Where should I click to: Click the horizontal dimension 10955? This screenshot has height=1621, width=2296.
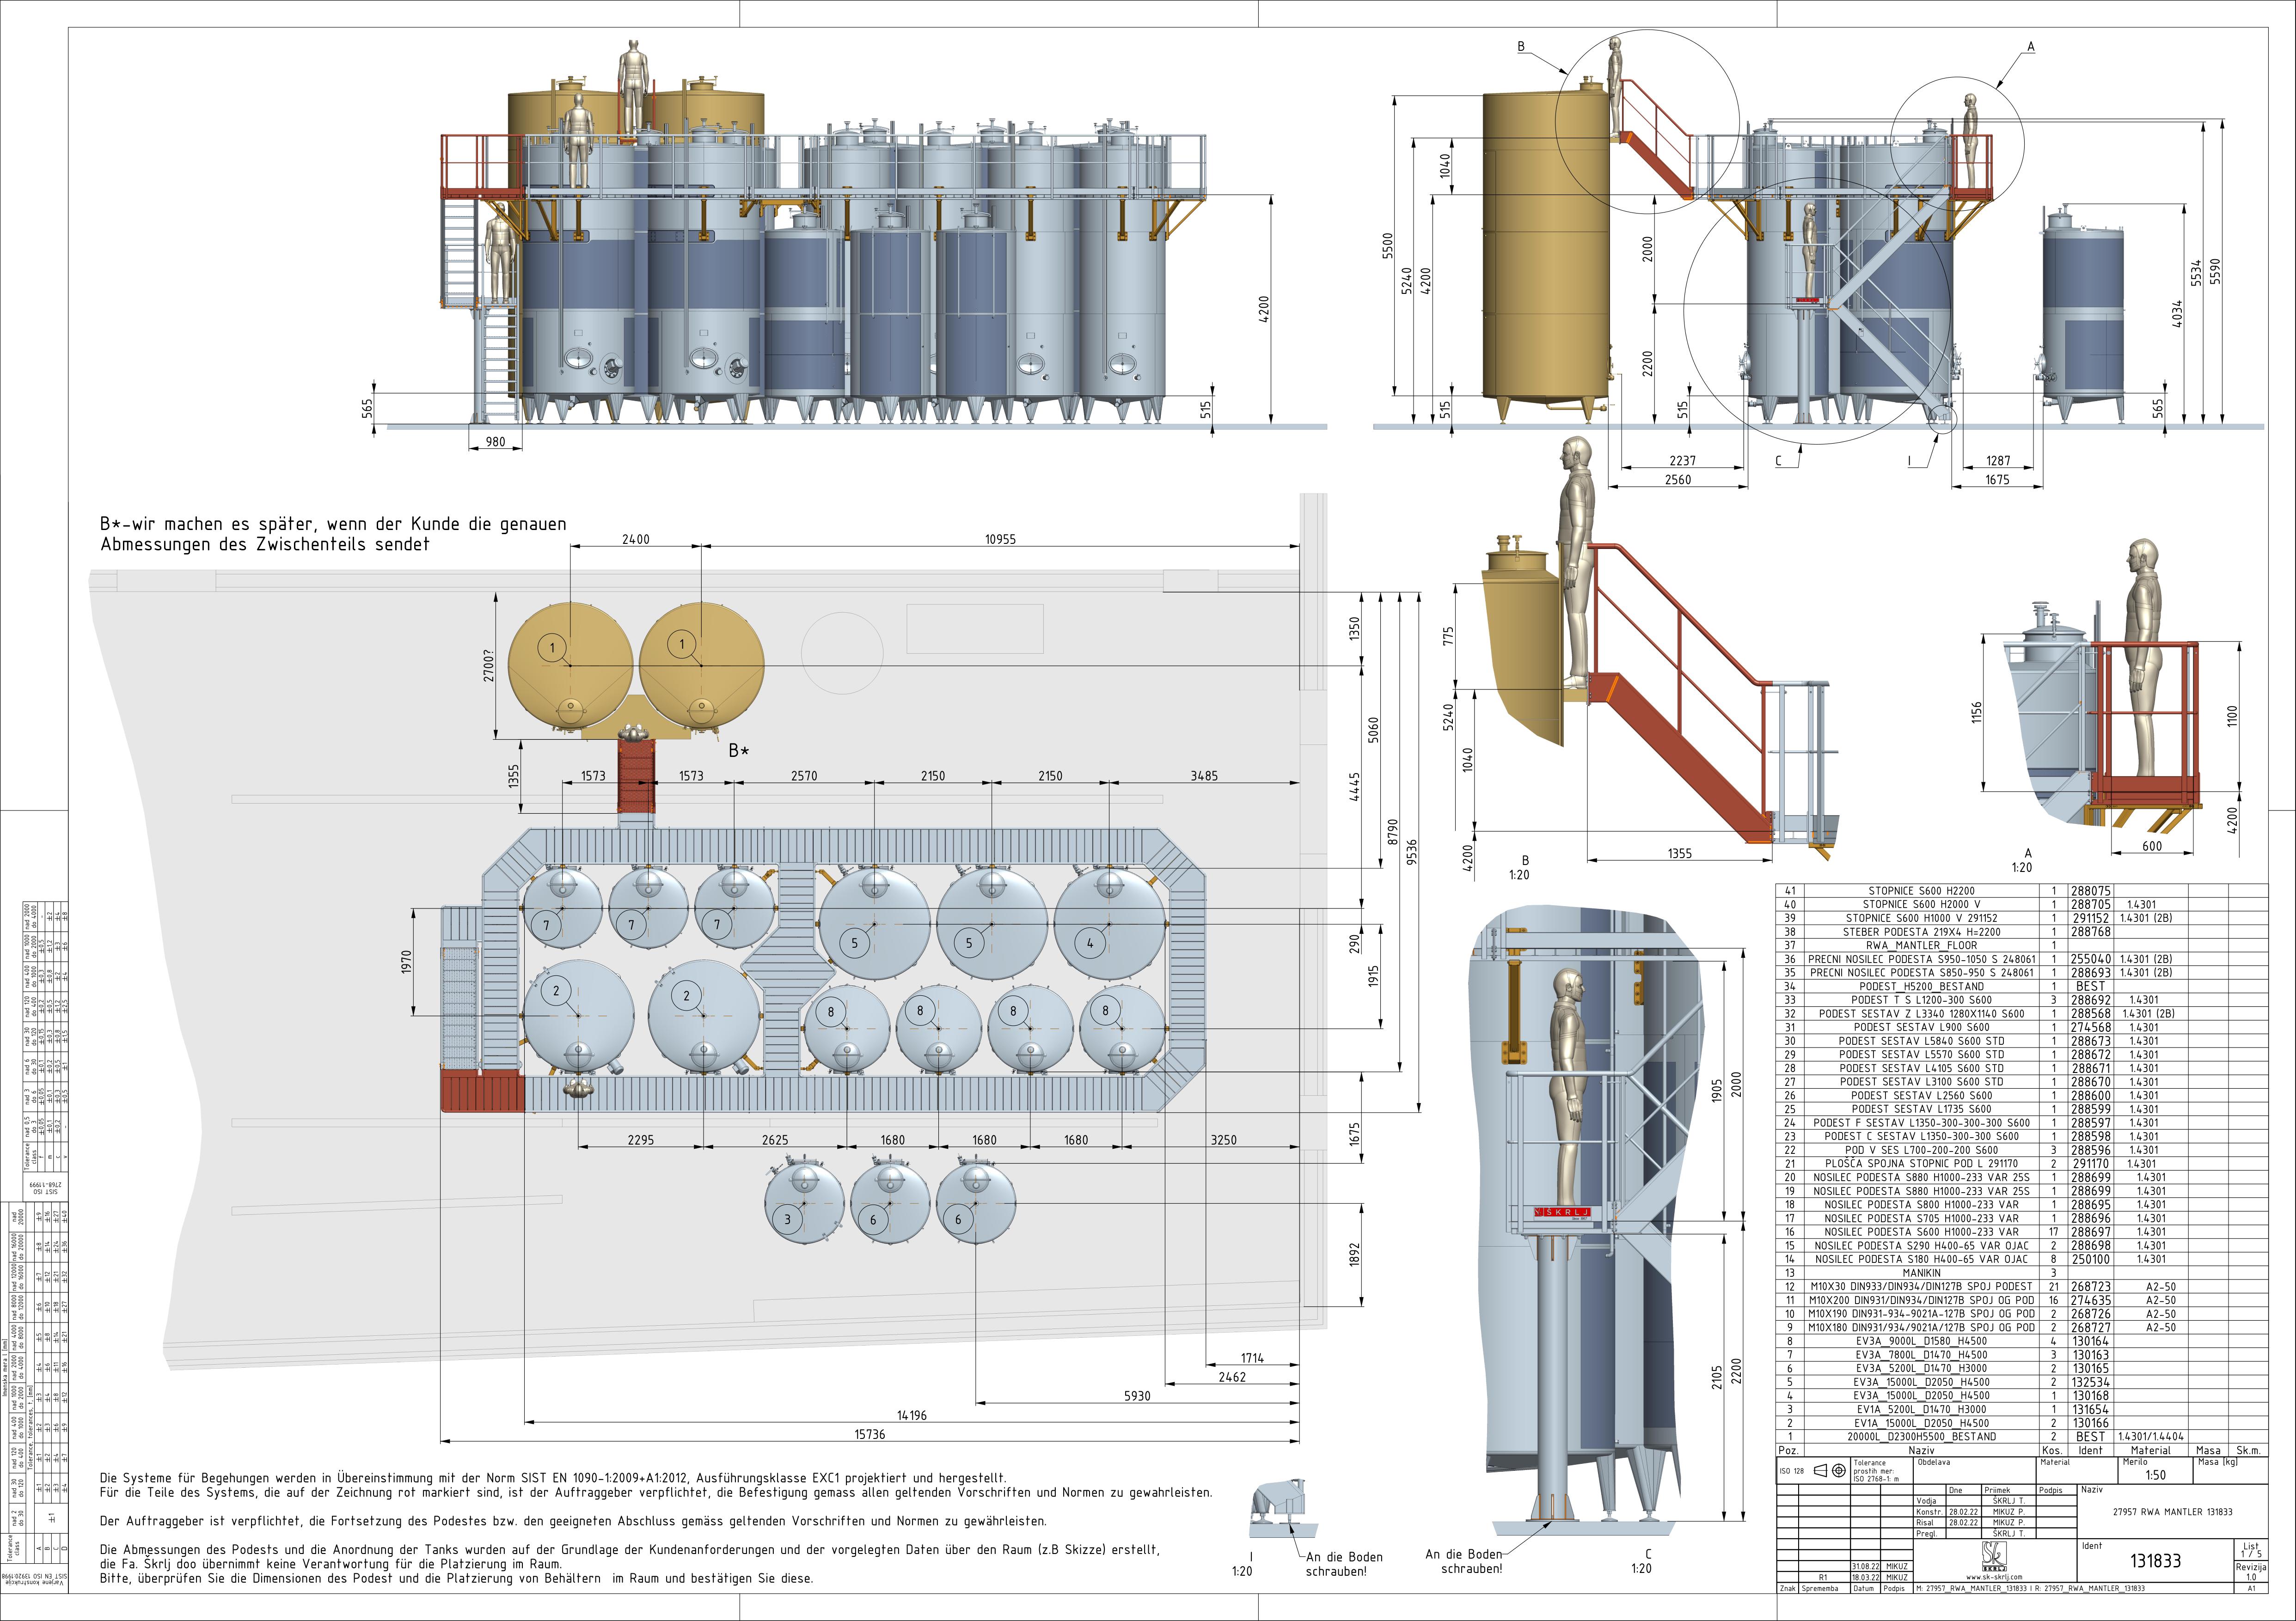(1000, 540)
